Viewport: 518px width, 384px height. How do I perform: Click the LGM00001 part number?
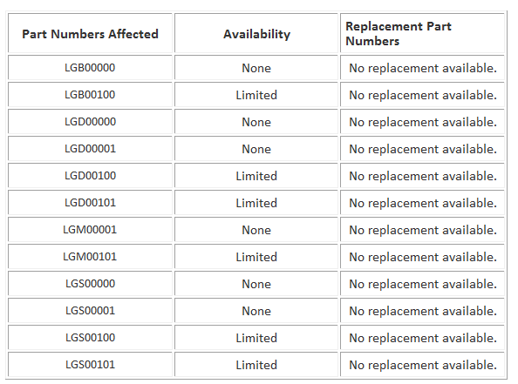point(90,230)
